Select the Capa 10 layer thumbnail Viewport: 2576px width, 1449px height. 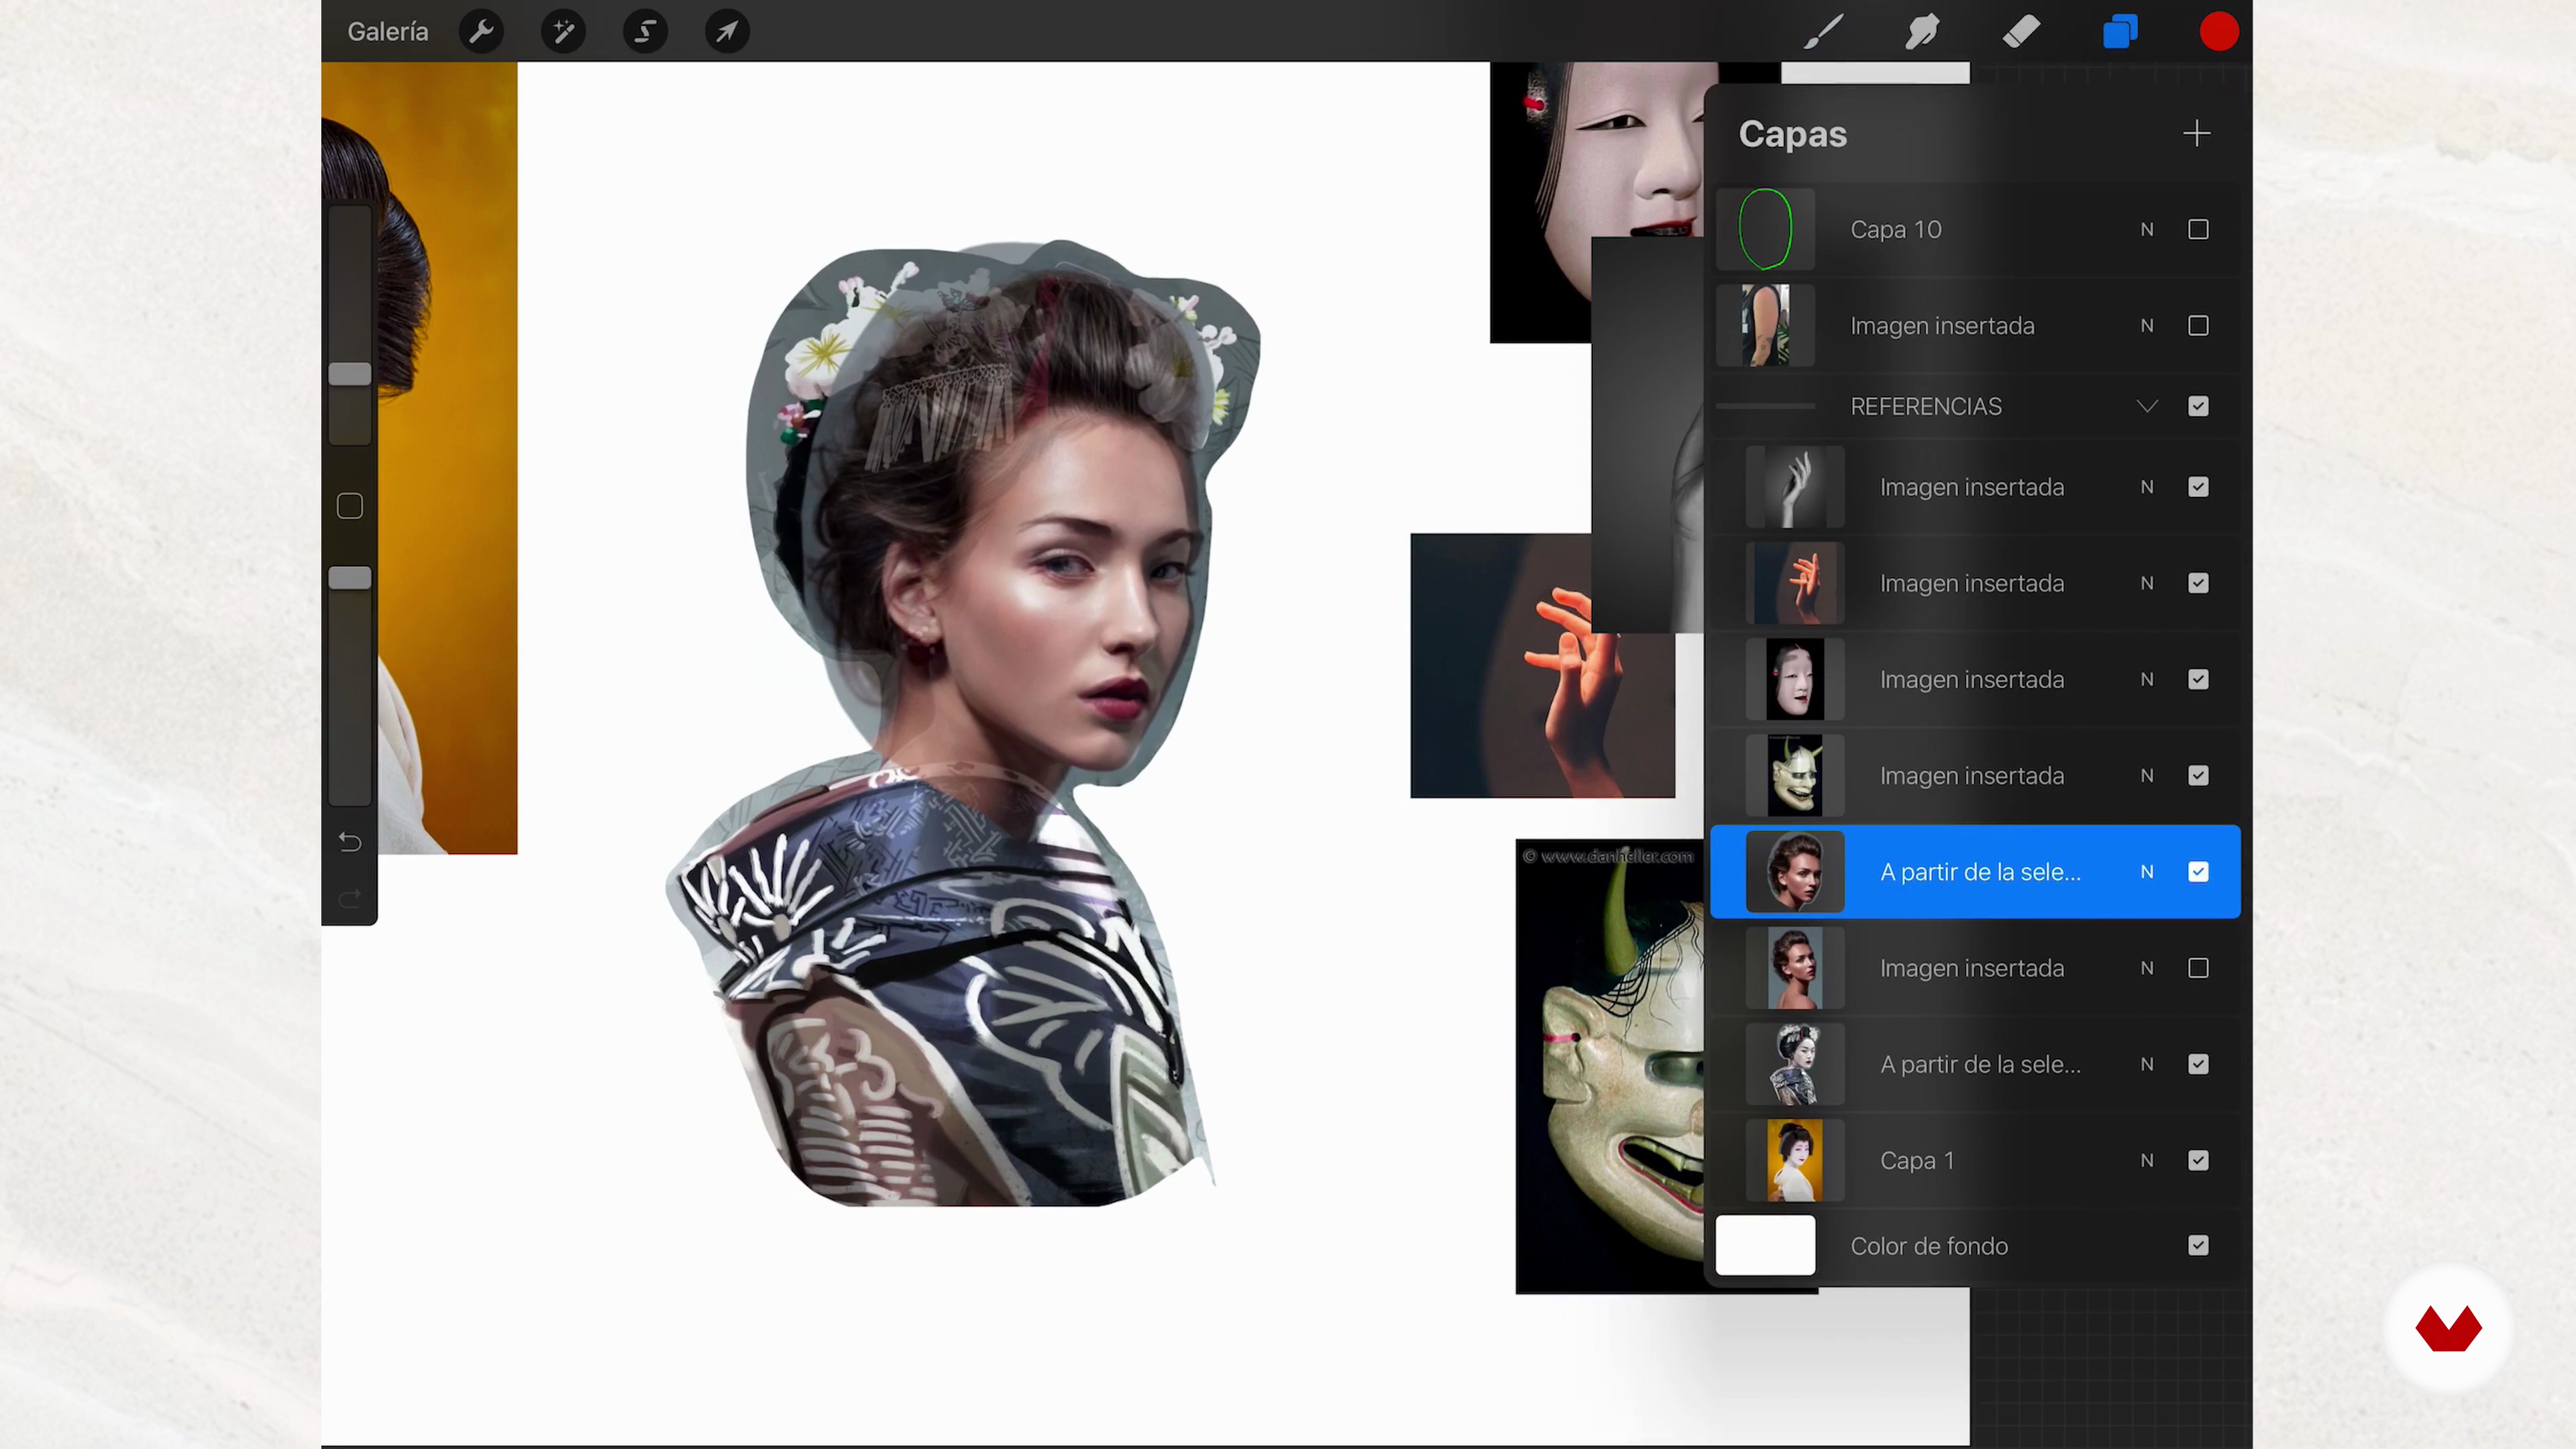1765,229
